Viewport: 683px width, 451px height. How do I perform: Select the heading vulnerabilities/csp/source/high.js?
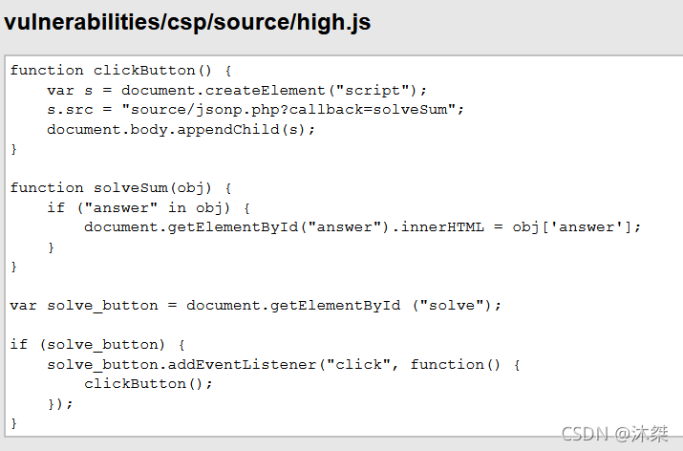click(x=187, y=23)
